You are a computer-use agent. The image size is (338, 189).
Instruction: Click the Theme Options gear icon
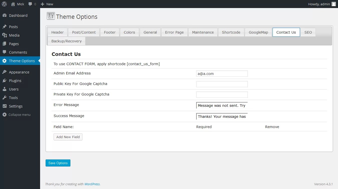point(5,61)
